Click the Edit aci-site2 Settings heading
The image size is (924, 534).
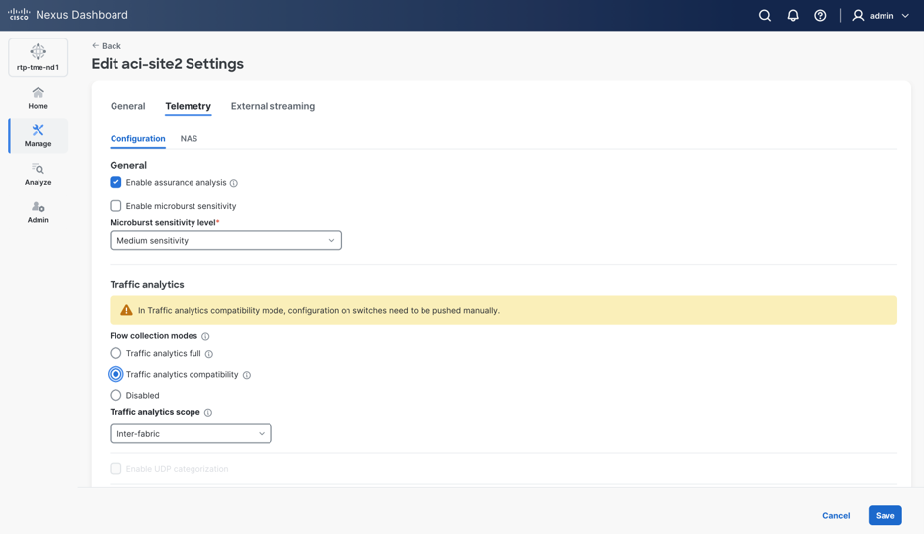[168, 63]
